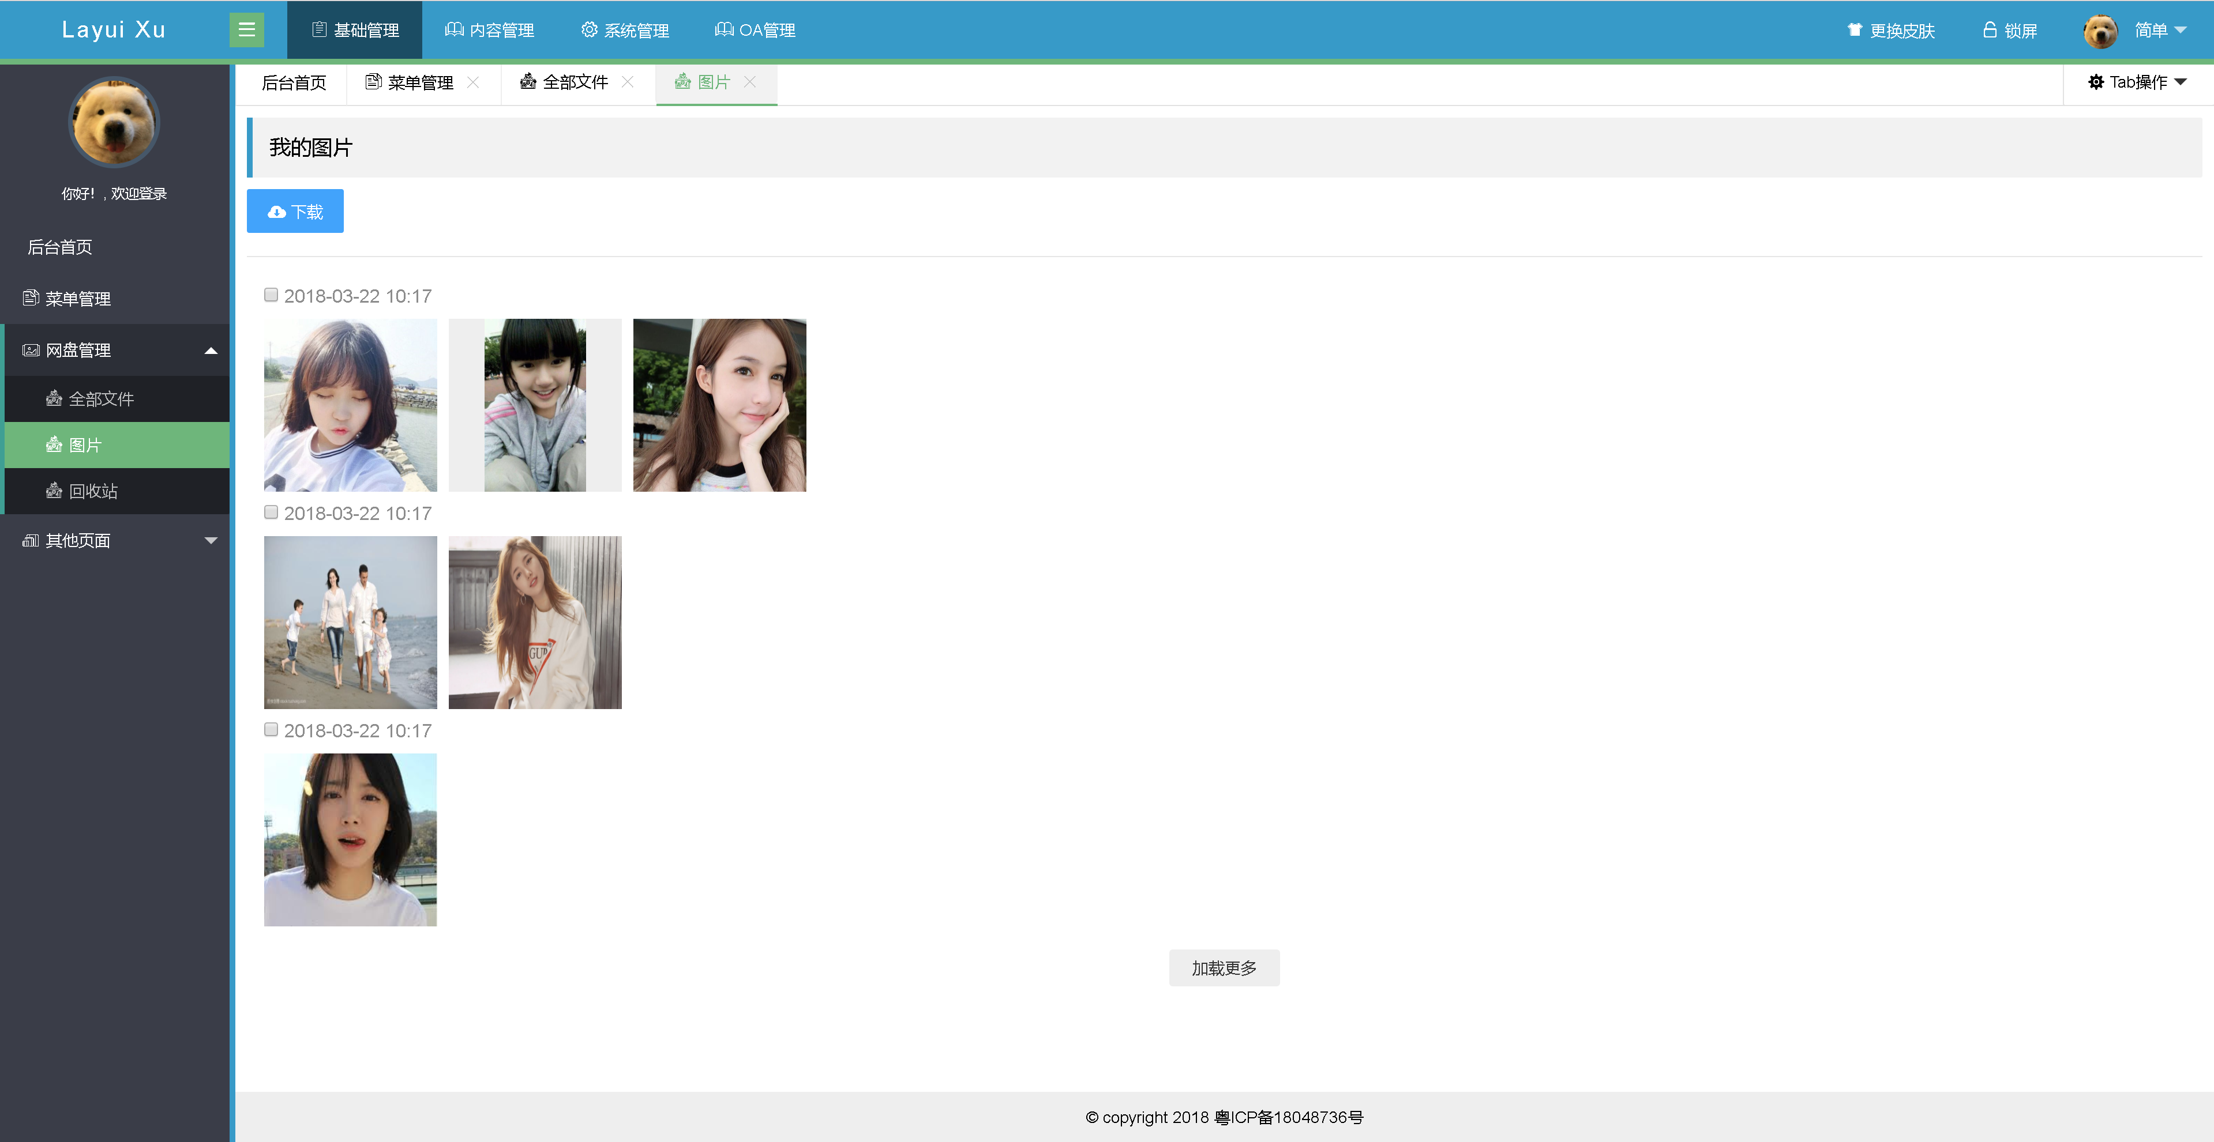Click the shirt icon beside 更换皮肤

1854,30
